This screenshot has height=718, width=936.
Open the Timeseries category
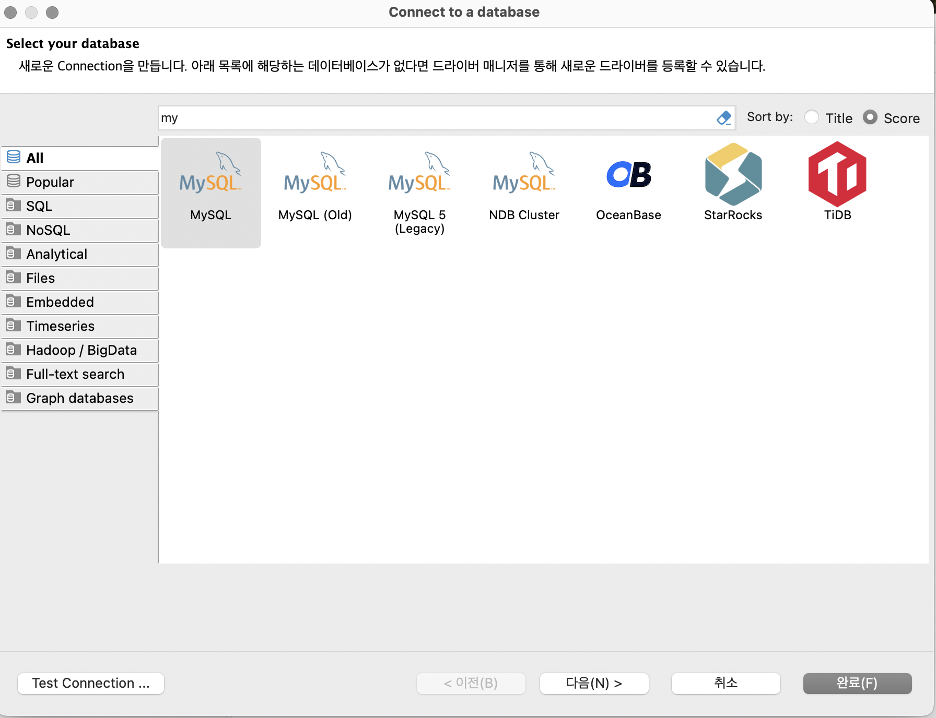click(80, 326)
